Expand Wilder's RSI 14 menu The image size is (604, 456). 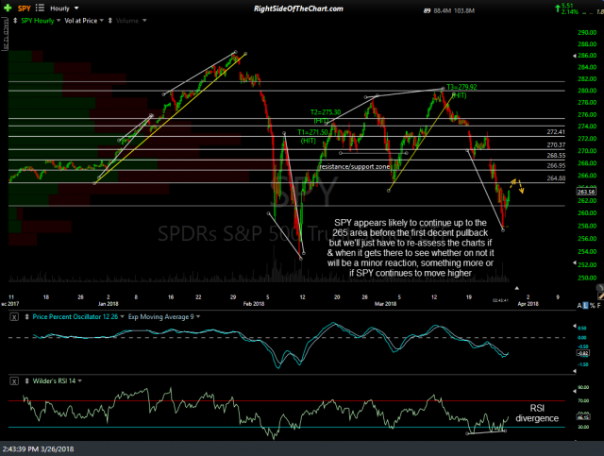(x=79, y=380)
